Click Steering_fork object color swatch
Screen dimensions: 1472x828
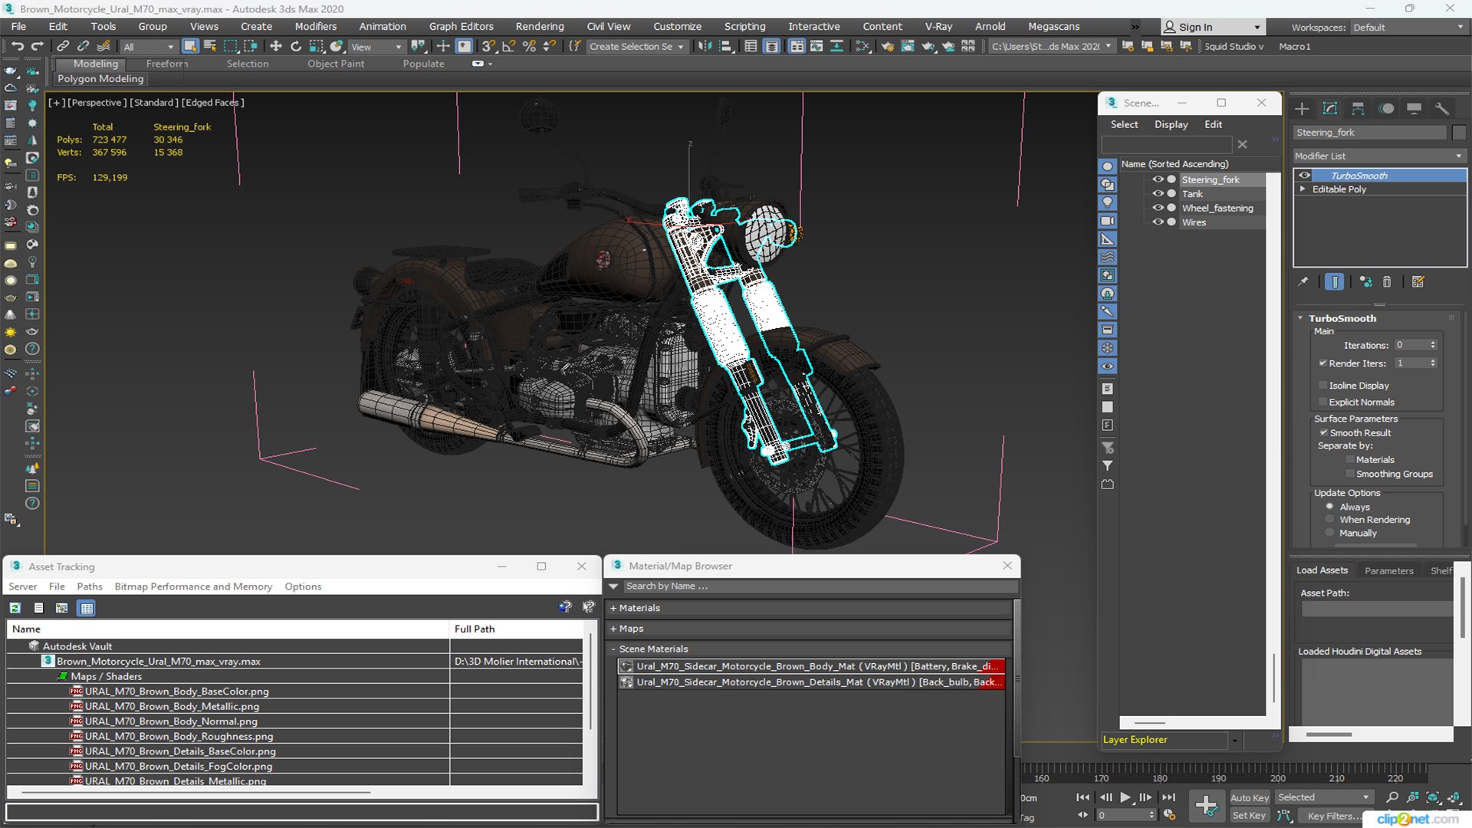pos(1459,133)
